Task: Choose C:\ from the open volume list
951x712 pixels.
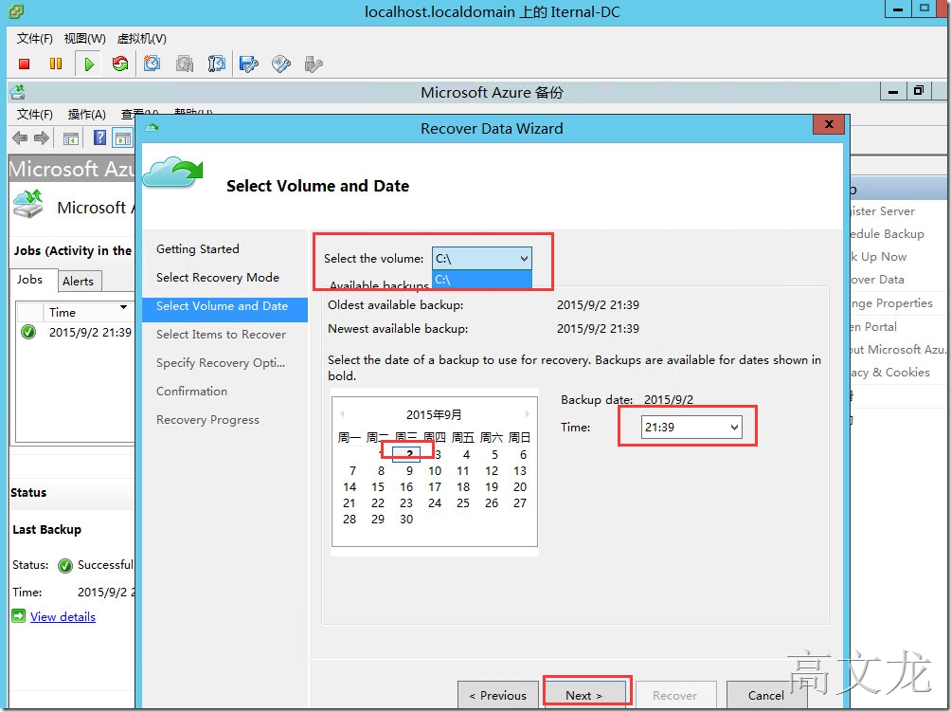Action: pyautogui.click(x=482, y=280)
